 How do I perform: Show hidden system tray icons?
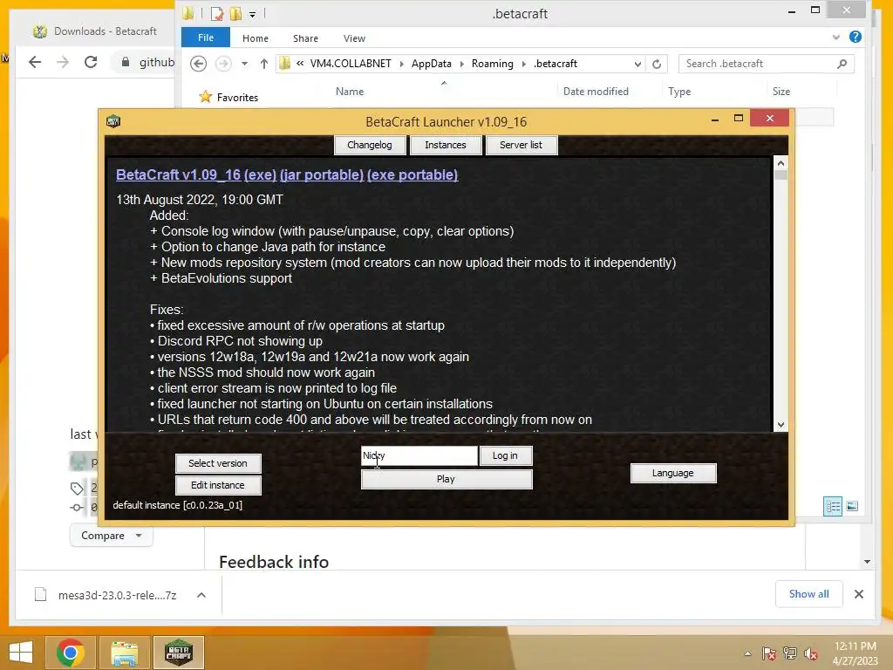[x=747, y=653]
